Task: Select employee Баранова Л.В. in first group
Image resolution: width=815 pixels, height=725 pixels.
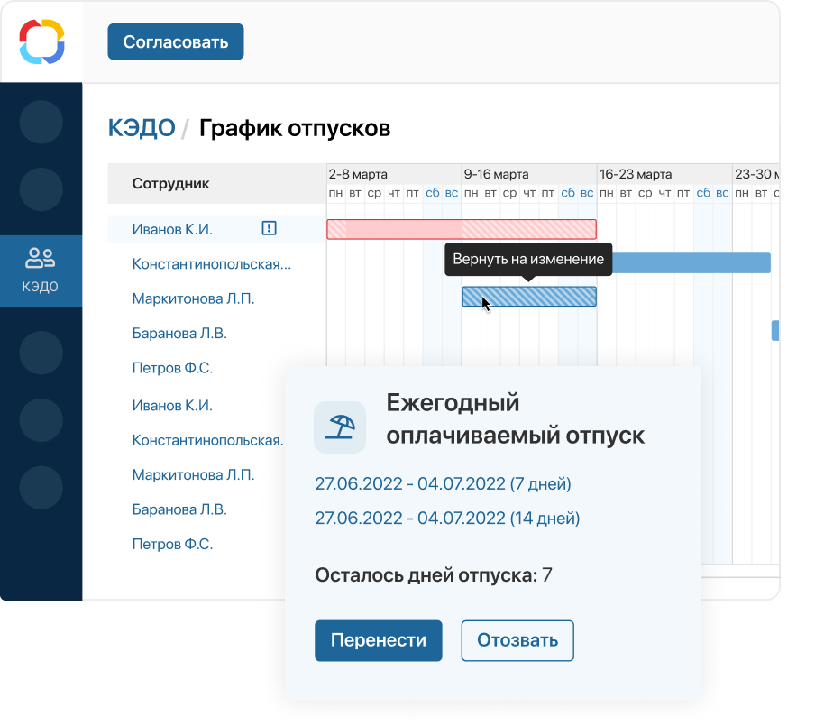Action: [179, 334]
